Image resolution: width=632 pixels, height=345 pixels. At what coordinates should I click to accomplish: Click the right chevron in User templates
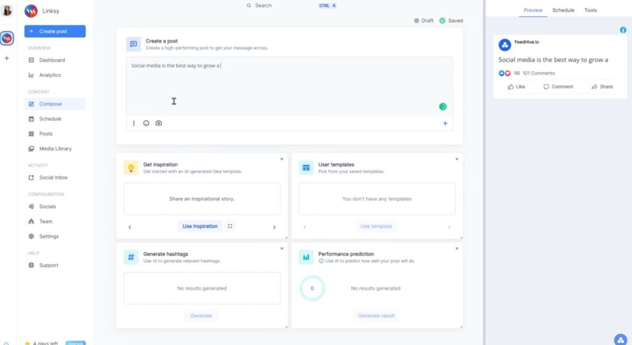coord(449,227)
